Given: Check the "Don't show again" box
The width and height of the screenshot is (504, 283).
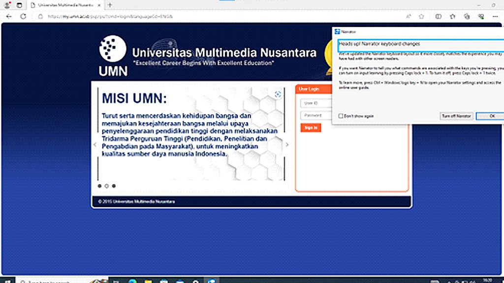Looking at the screenshot, I should tap(341, 116).
